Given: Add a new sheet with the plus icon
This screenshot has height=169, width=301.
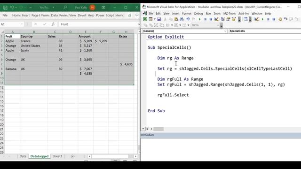Looking at the screenshot, I should 72,156.
